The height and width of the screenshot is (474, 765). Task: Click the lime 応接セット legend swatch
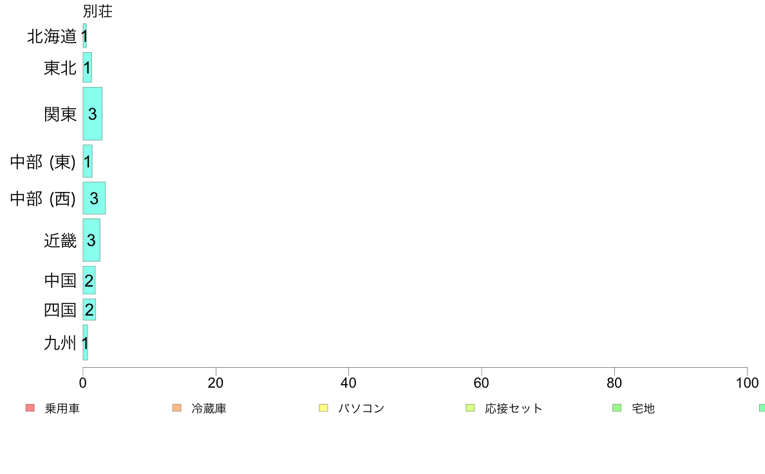[470, 408]
